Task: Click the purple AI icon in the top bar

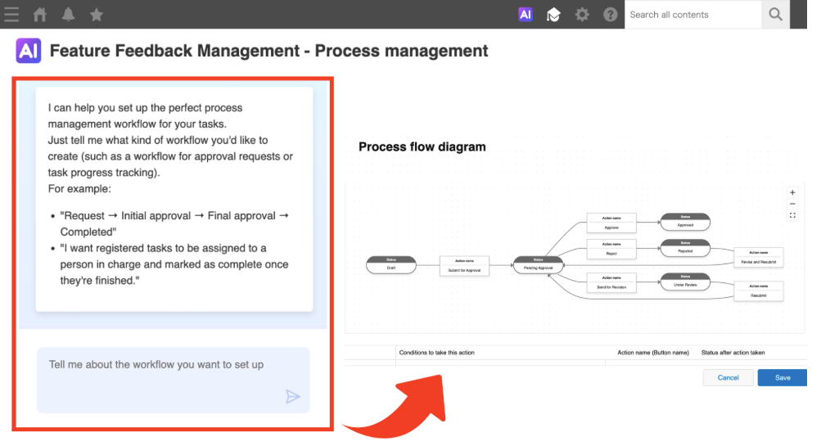Action: [526, 15]
